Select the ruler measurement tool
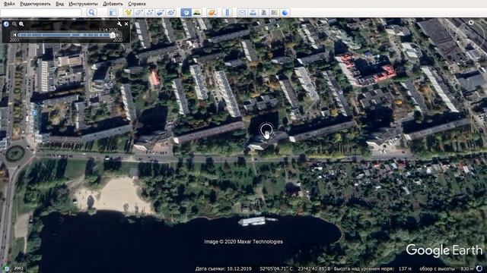 (227, 12)
